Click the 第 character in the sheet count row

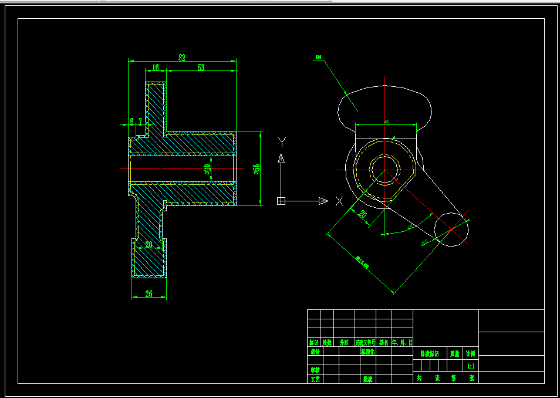pyautogui.click(x=454, y=378)
